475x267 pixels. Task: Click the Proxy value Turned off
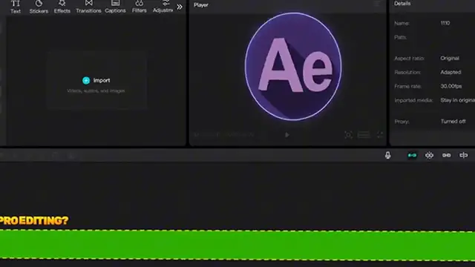click(453, 122)
